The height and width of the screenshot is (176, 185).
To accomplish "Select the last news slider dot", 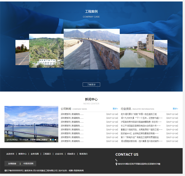I will tap(55, 139).
